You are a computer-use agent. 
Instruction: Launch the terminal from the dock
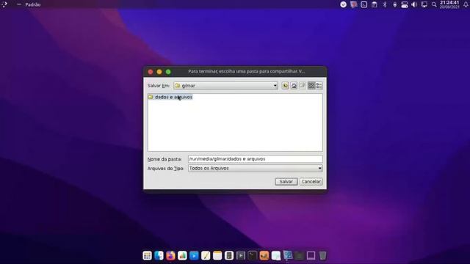tap(253, 256)
